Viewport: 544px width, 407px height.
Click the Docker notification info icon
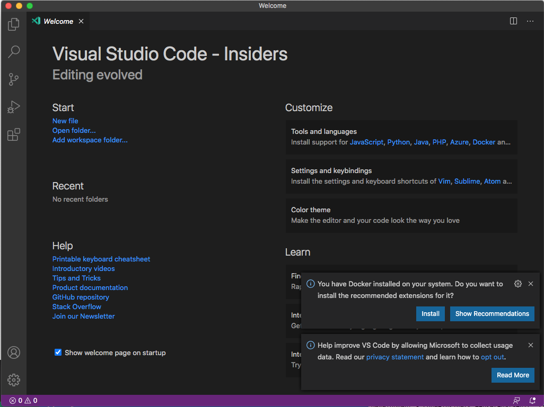[x=311, y=284]
